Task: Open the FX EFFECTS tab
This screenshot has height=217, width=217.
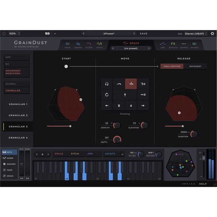Action: point(173,45)
